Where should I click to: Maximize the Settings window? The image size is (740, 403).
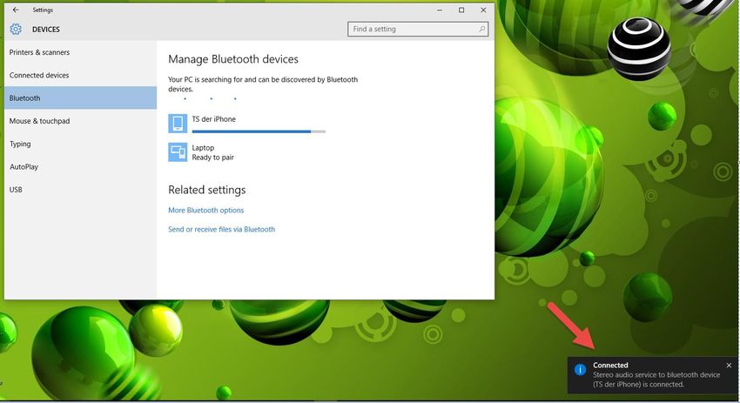pyautogui.click(x=461, y=10)
